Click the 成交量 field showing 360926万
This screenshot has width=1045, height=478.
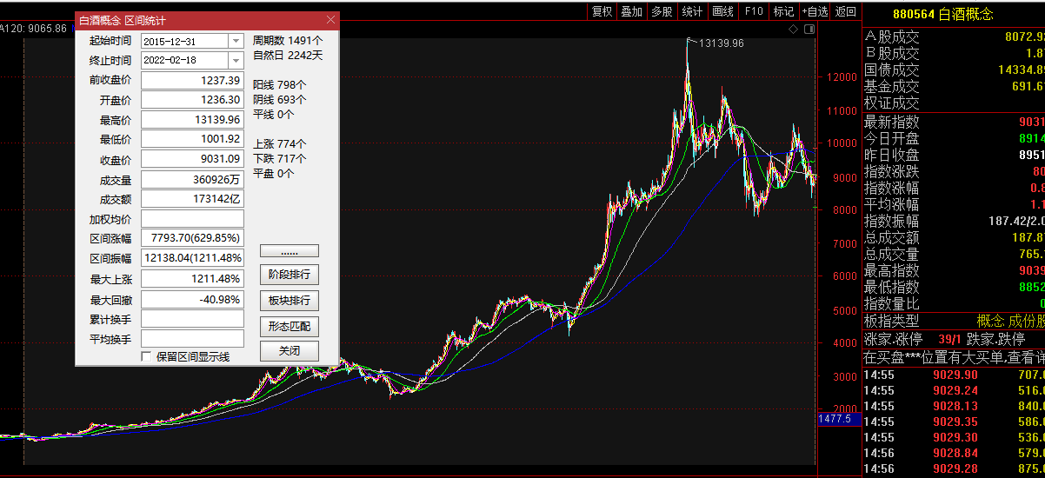tap(192, 179)
